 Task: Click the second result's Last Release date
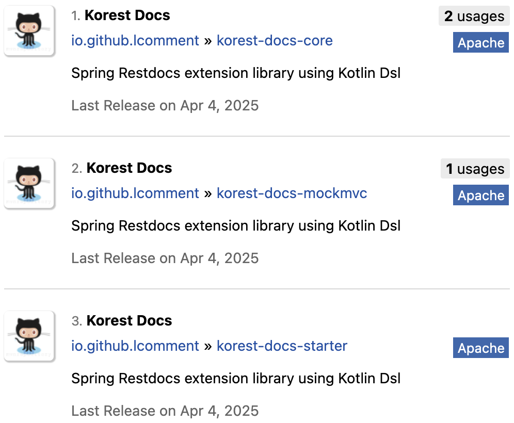(x=165, y=258)
